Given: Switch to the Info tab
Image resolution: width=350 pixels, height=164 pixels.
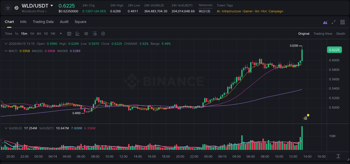Looking at the screenshot, I should click(x=23, y=22).
